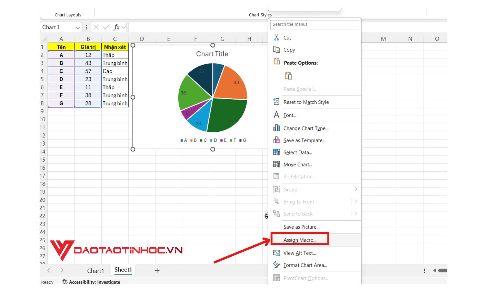Expand the Send to Back submenu arrow
Screen dimensions: 487x292
pyautogui.click(x=356, y=213)
